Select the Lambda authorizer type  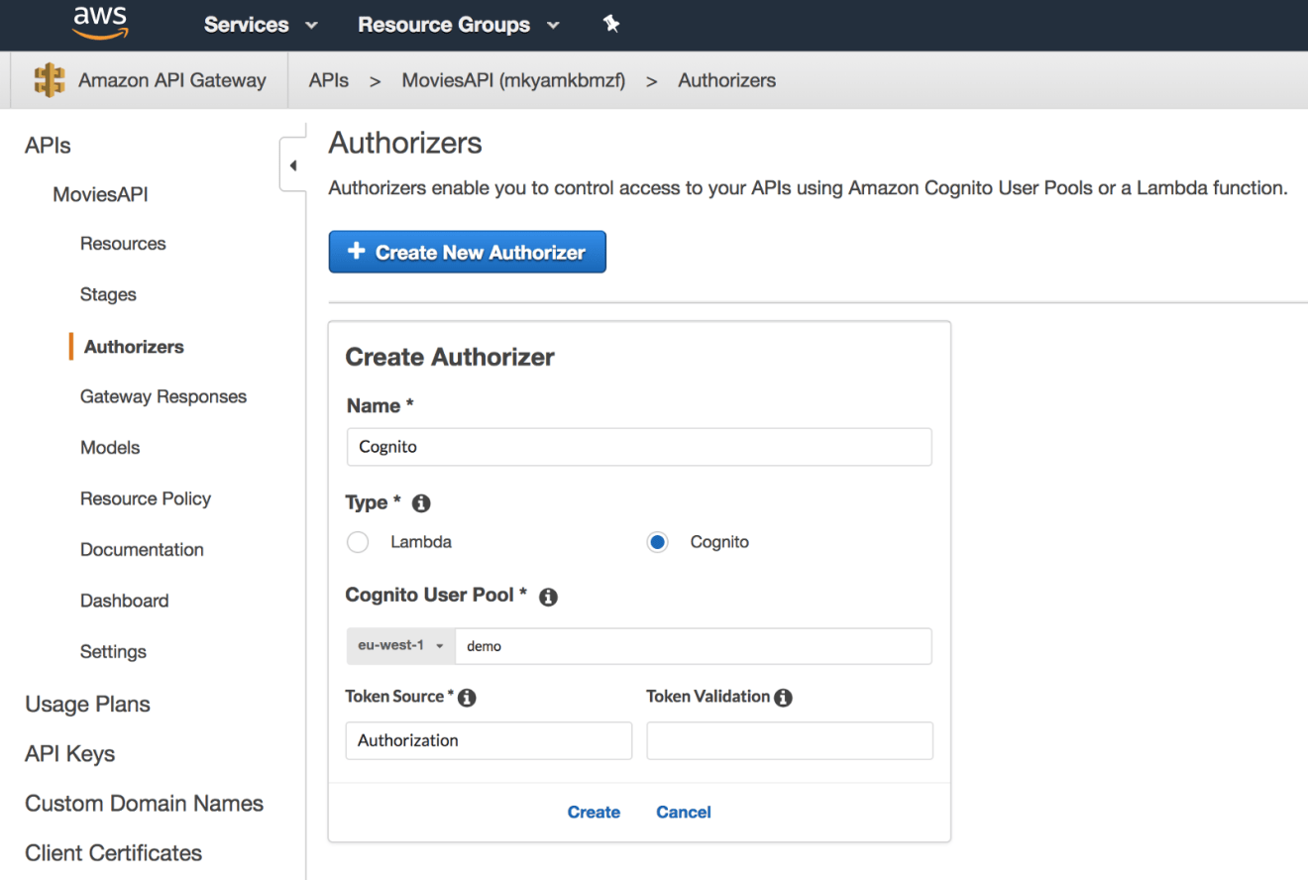(x=358, y=542)
